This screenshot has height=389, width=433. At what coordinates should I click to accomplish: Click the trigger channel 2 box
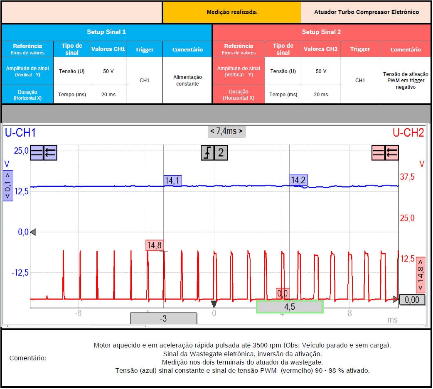coord(221,153)
